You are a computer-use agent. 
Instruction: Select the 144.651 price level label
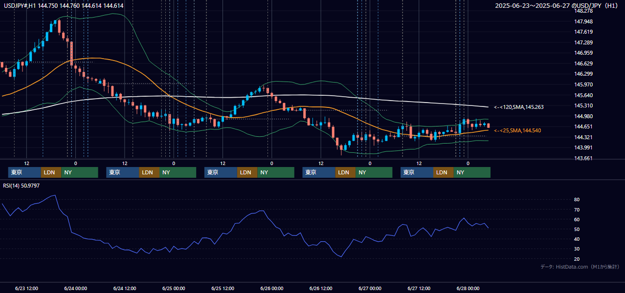(x=582, y=126)
